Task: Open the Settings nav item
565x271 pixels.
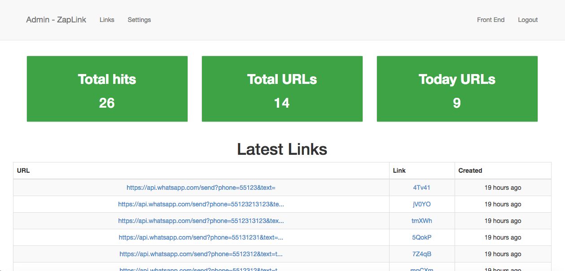Action: coord(139,20)
